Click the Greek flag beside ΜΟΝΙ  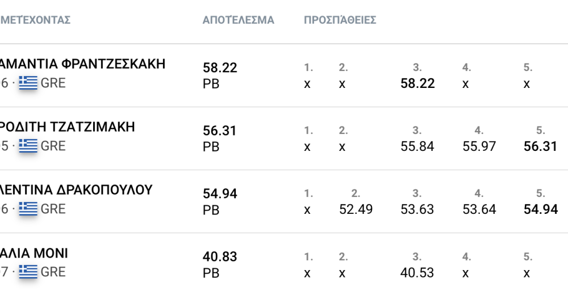click(28, 272)
